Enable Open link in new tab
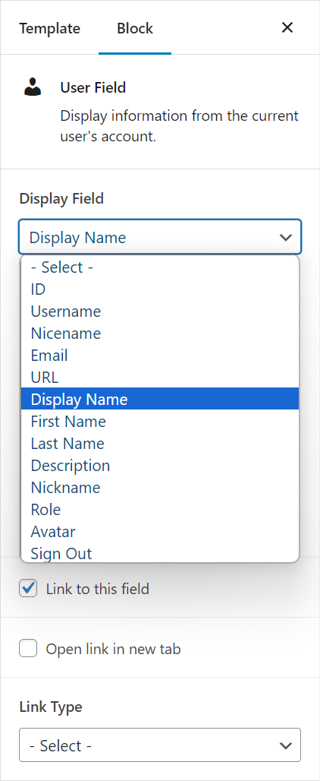Screen dimensions: 320x781 tap(28, 649)
